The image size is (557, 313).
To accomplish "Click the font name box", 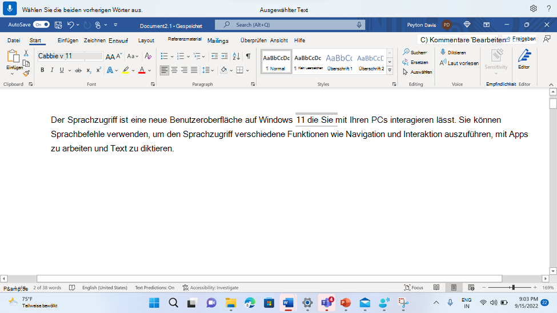I will (x=61, y=56).
